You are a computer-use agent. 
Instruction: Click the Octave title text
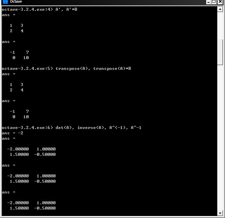point(16,2)
